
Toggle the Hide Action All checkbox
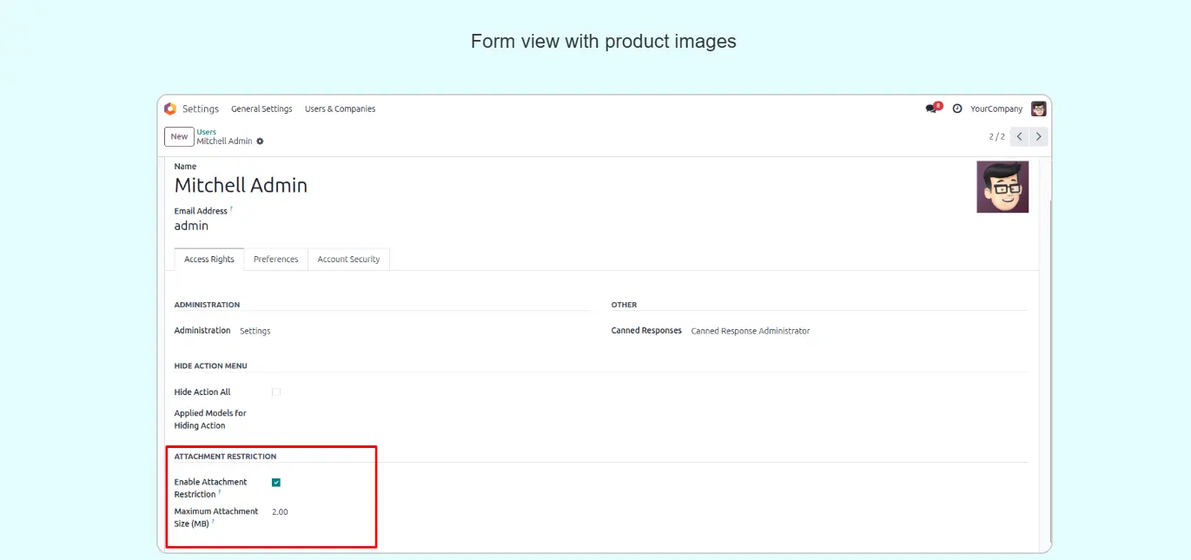click(276, 392)
